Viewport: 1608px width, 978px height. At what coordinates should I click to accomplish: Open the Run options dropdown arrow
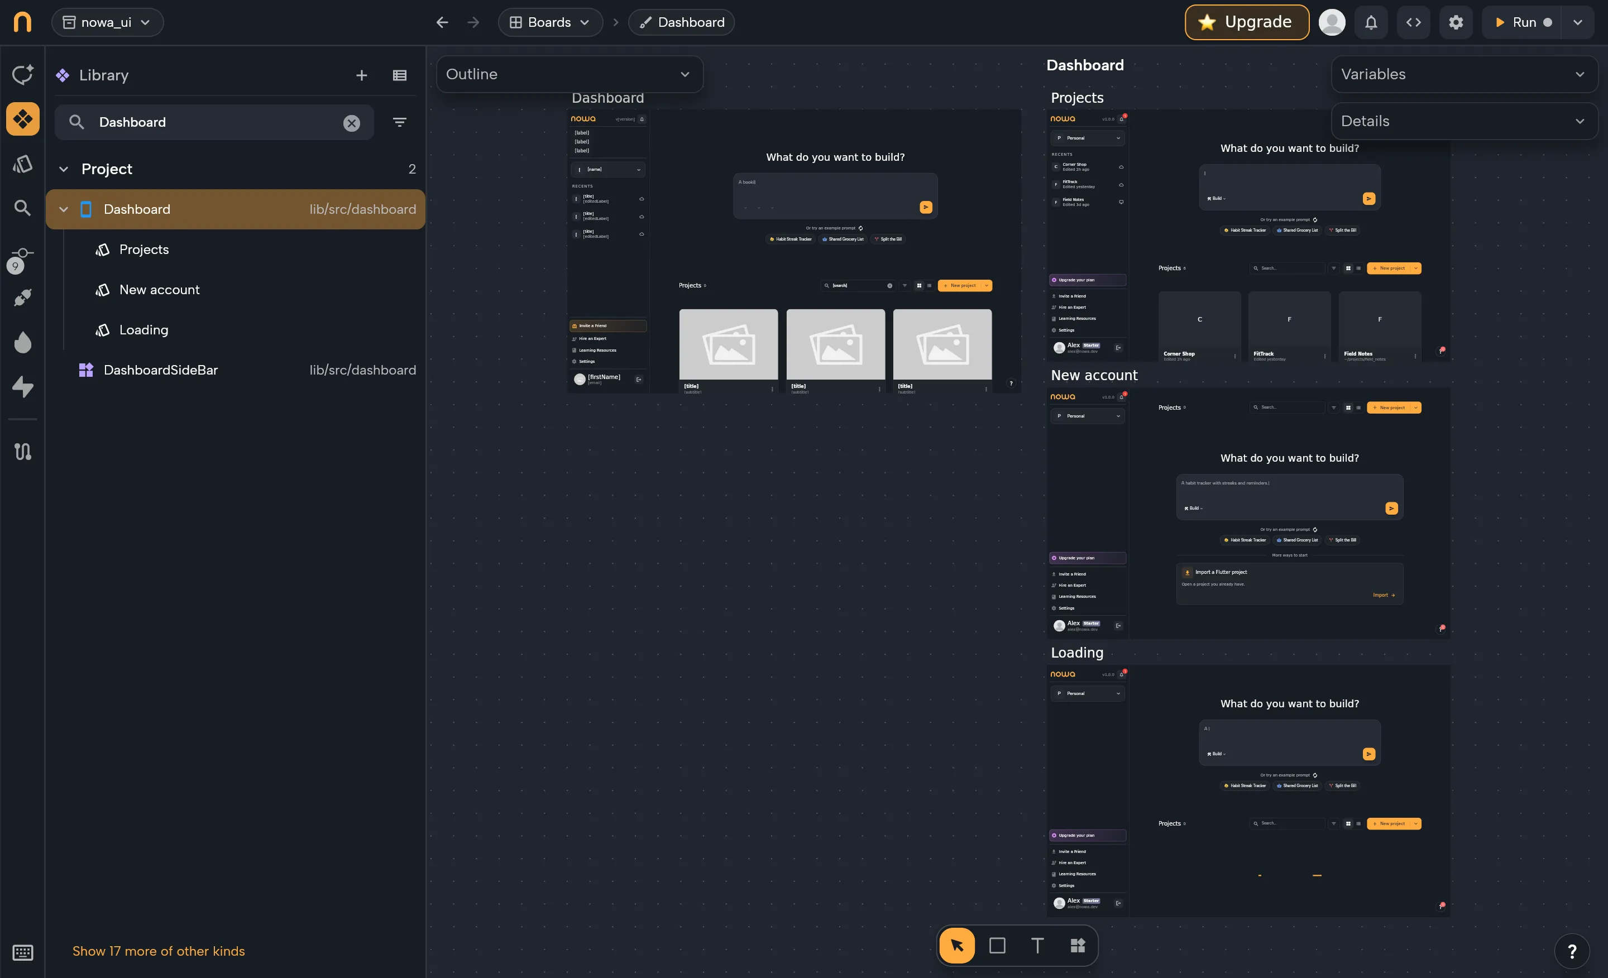(x=1577, y=22)
